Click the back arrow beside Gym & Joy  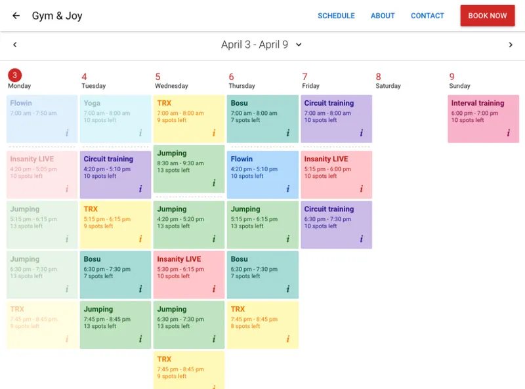pos(16,15)
